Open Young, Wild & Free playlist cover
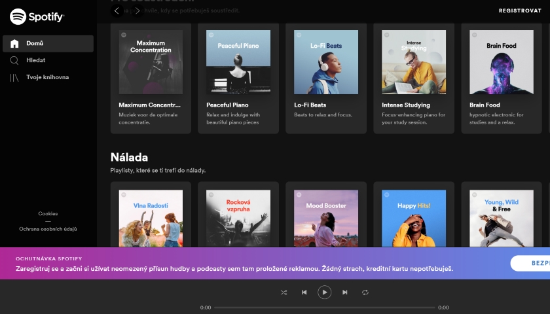550x314 pixels. coord(502,218)
